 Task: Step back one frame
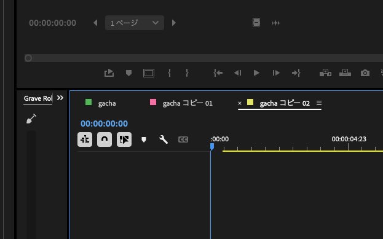(237, 72)
